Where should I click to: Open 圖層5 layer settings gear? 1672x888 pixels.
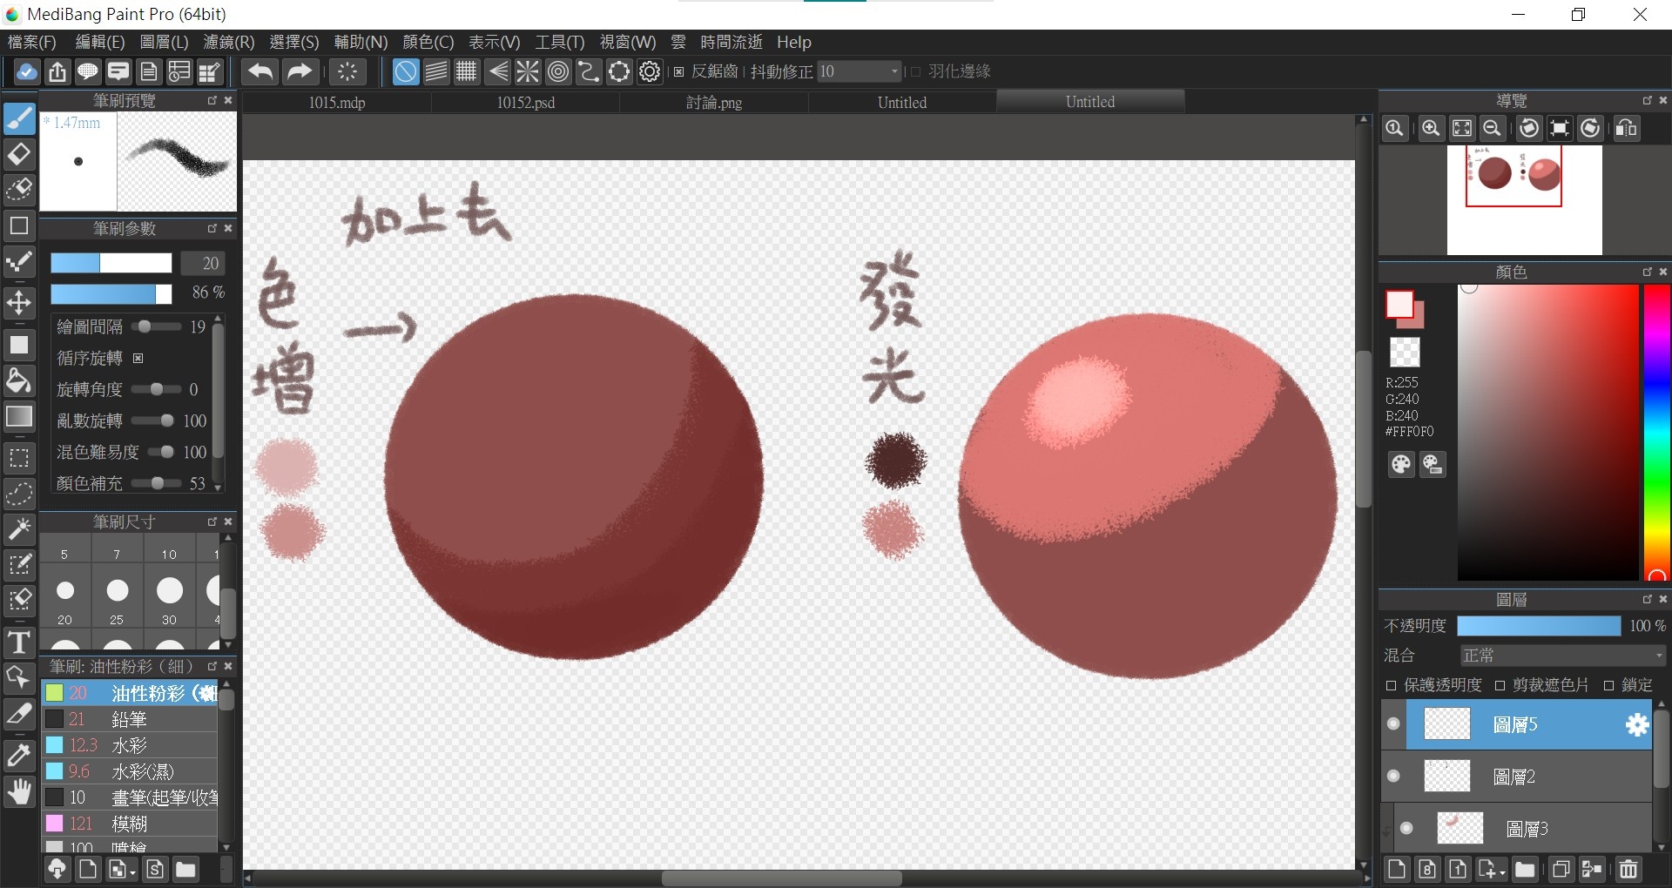tap(1637, 724)
